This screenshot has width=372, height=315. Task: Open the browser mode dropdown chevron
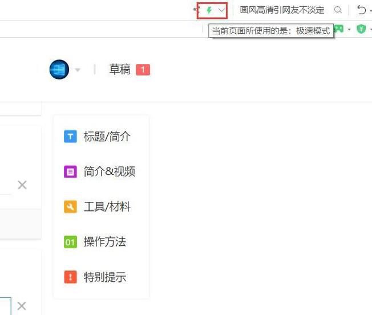[221, 10]
